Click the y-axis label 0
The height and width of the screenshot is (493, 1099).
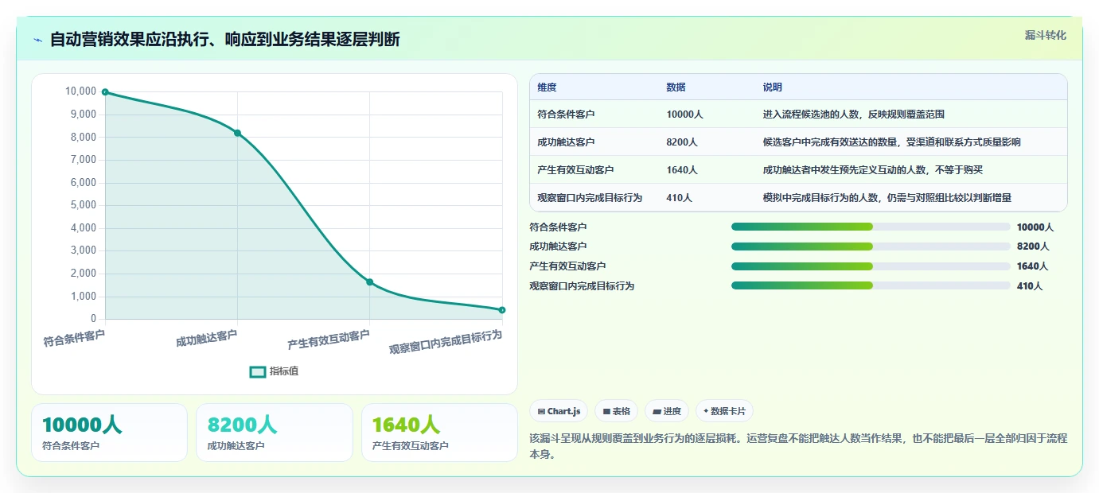(x=93, y=319)
